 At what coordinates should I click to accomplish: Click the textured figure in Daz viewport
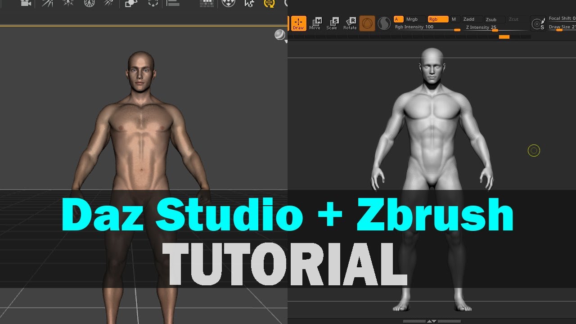click(141, 135)
